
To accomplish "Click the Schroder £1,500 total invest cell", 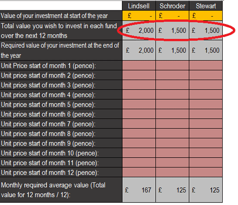I will point(172,30).
